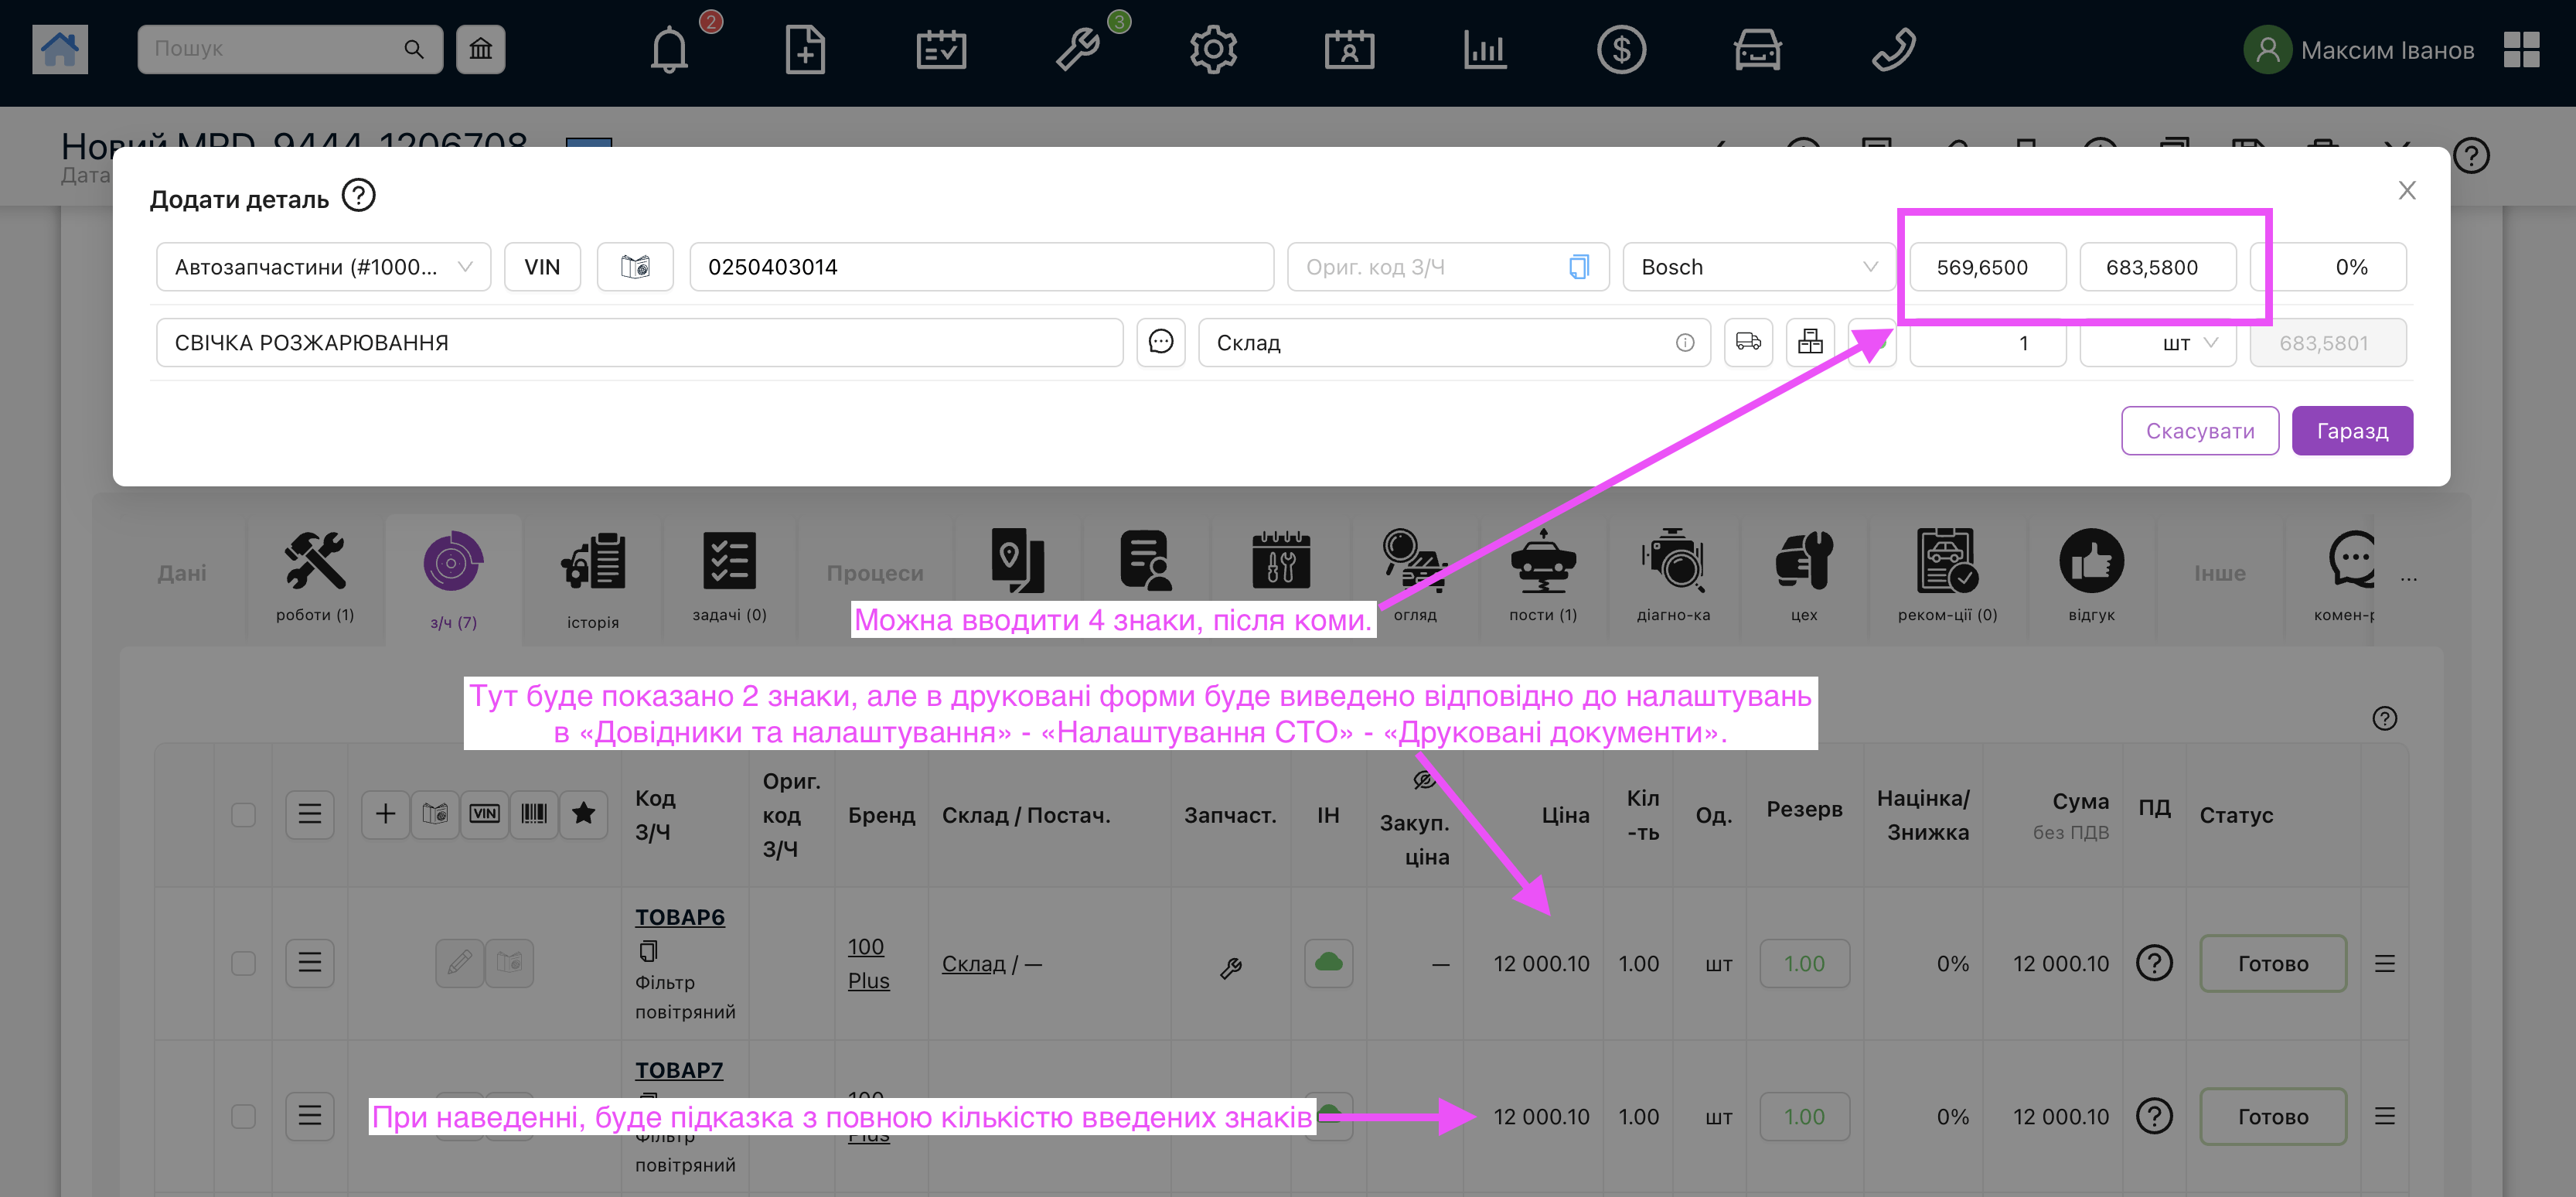Expand the Автозапчастини category dropdown
Viewport: 2576px width, 1197px height.
pyautogui.click(x=323, y=267)
